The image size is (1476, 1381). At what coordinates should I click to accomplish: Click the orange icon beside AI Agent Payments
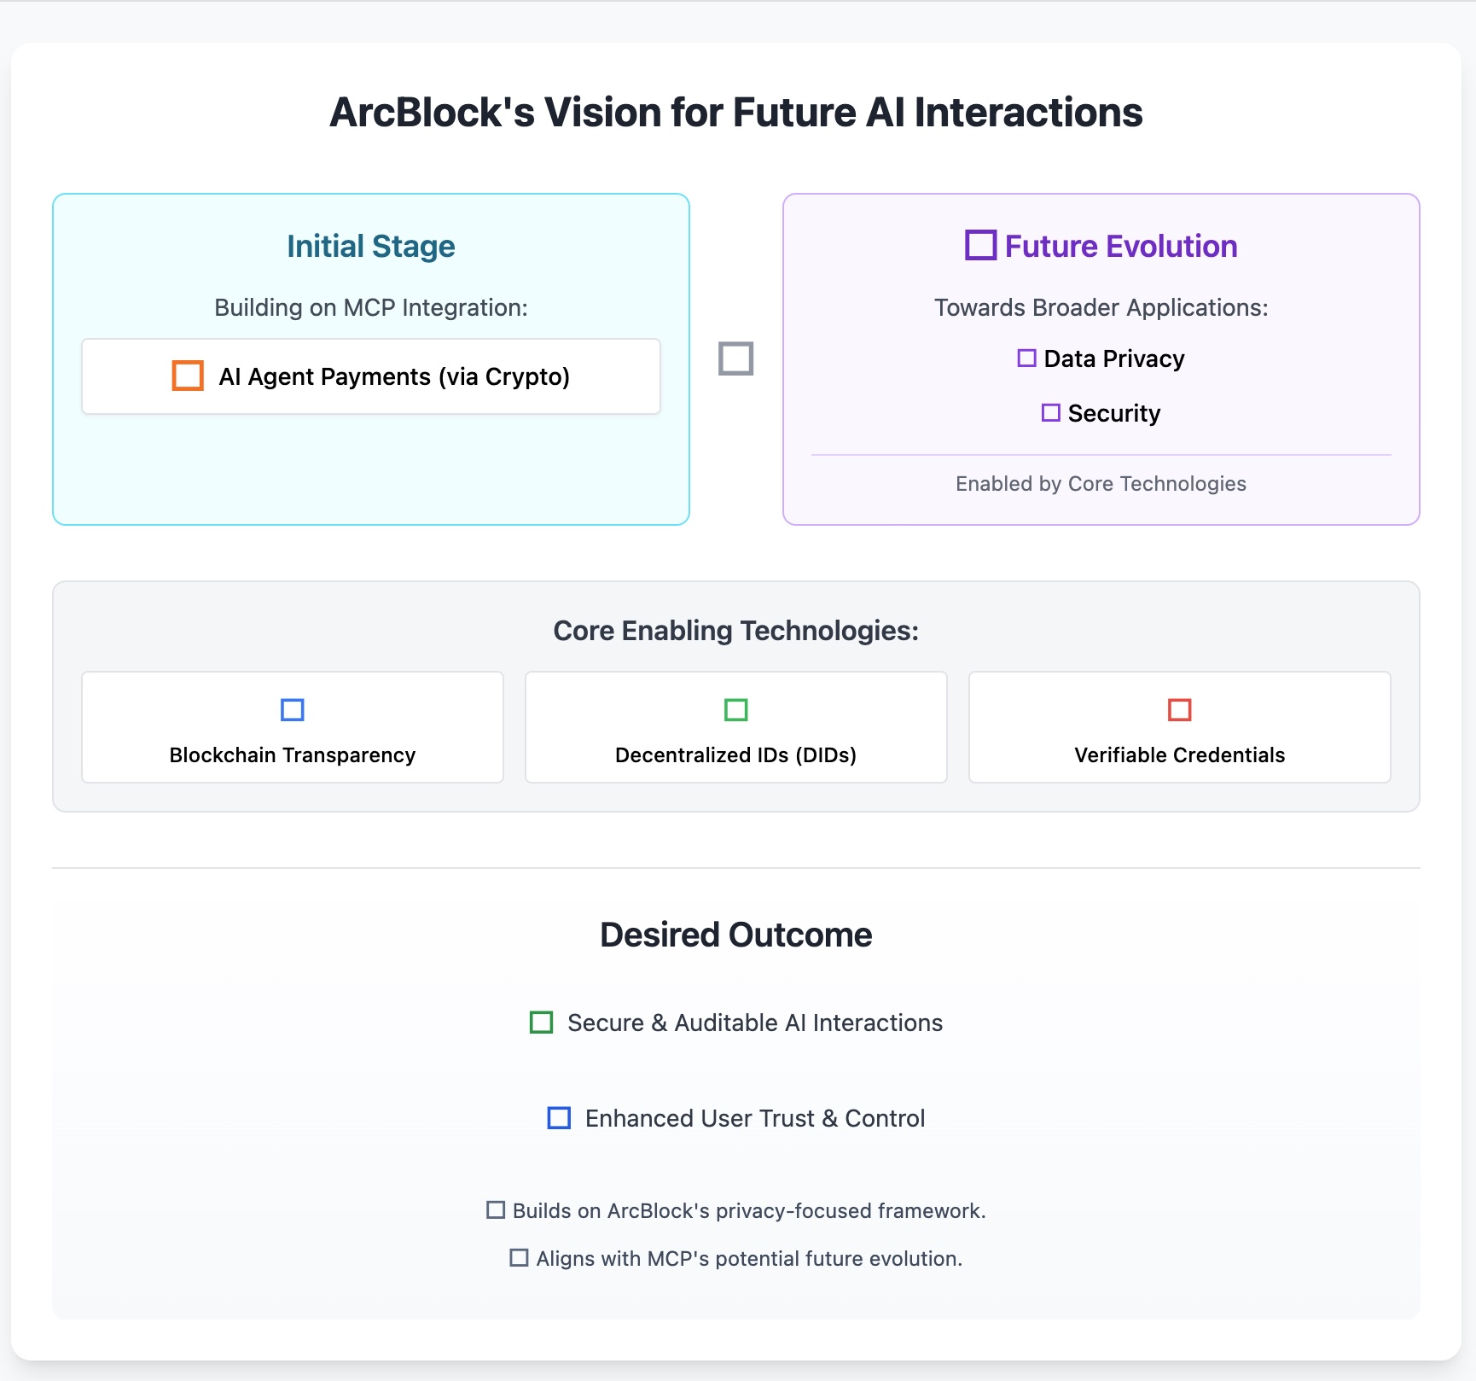[188, 376]
